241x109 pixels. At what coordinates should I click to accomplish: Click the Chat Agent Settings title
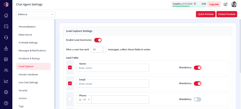pyautogui.click(x=29, y=4)
